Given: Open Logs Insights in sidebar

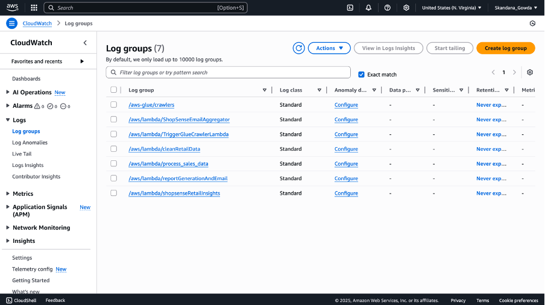Looking at the screenshot, I should (28, 165).
